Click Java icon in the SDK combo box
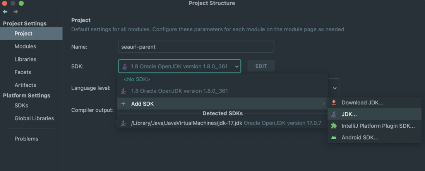Image resolution: width=425 pixels, height=171 pixels. point(125,67)
